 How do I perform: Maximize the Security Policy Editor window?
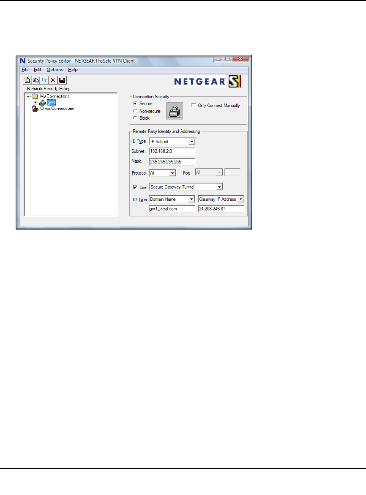(x=227, y=59)
